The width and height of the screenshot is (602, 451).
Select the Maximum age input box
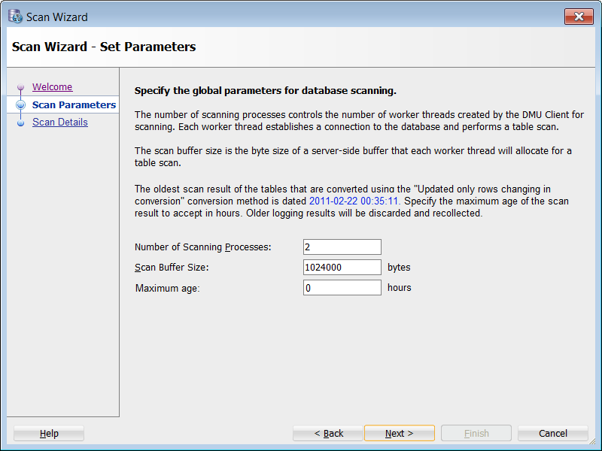(342, 287)
